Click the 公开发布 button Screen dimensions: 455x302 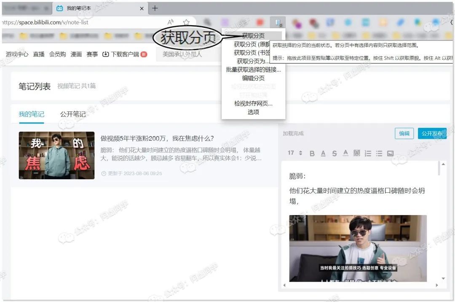(432, 134)
